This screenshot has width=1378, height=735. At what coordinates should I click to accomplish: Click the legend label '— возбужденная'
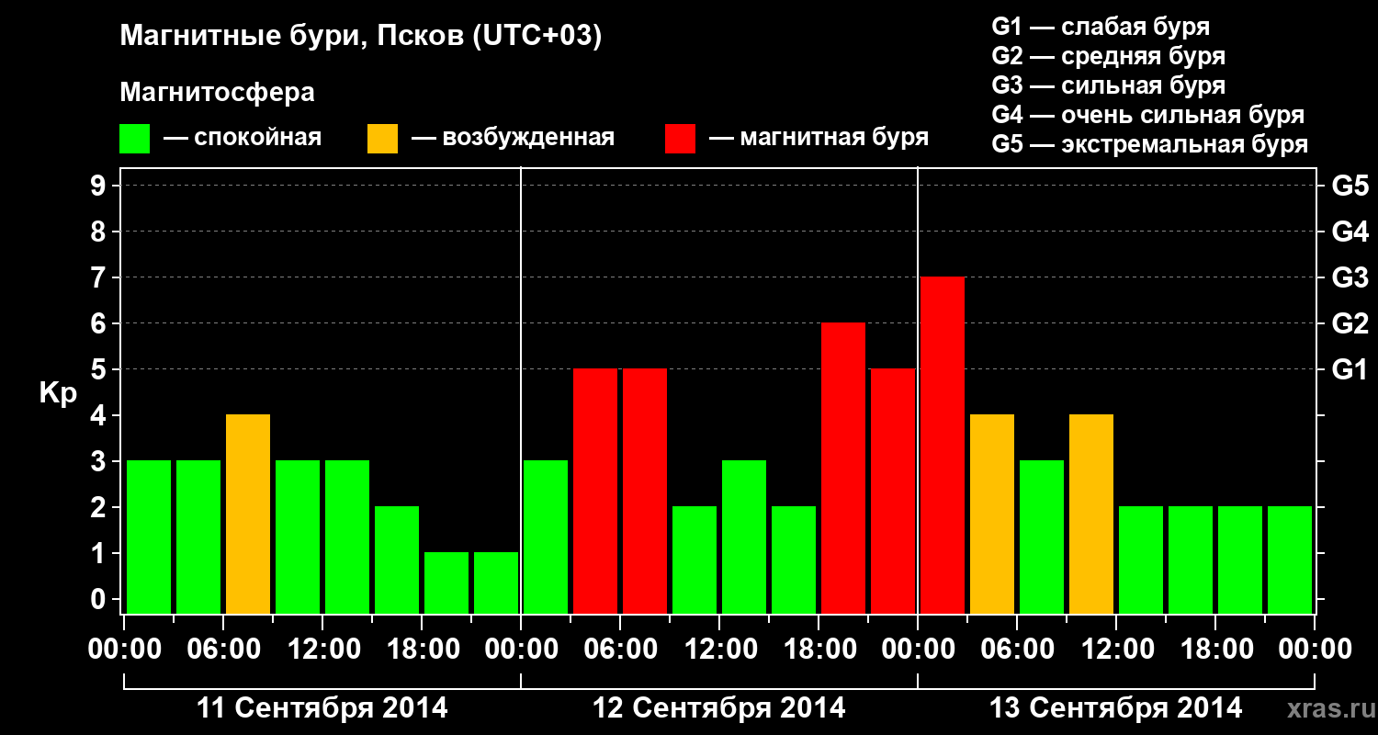(x=513, y=139)
